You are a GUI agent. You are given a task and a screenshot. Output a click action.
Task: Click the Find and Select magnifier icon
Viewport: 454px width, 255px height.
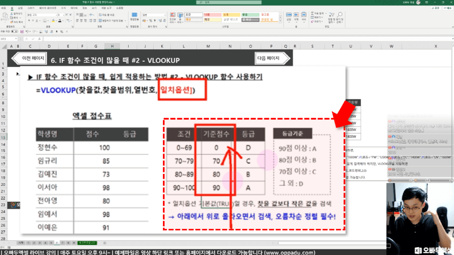(339, 15)
